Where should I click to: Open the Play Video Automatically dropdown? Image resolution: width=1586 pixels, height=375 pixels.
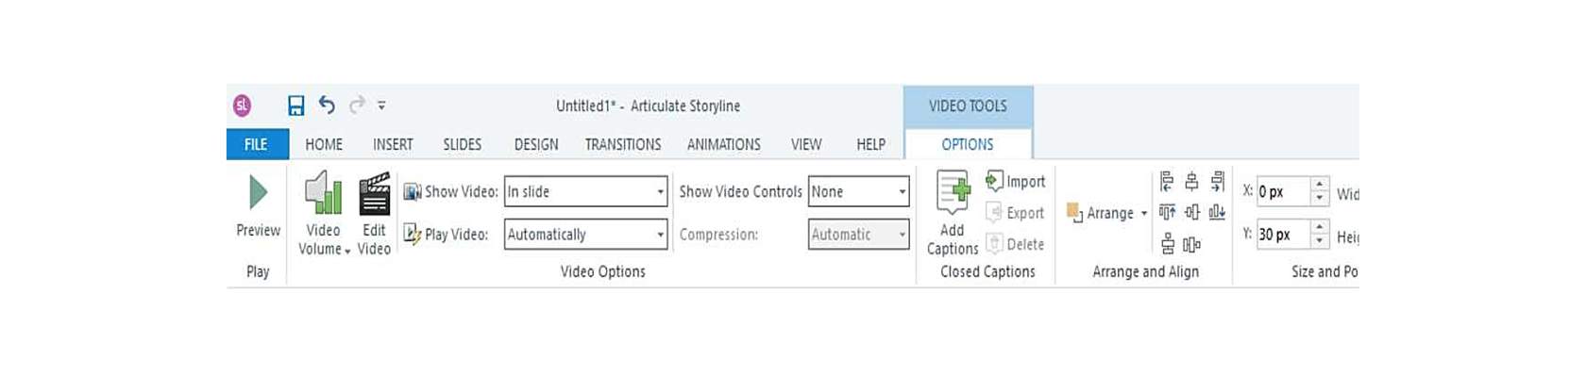(660, 234)
